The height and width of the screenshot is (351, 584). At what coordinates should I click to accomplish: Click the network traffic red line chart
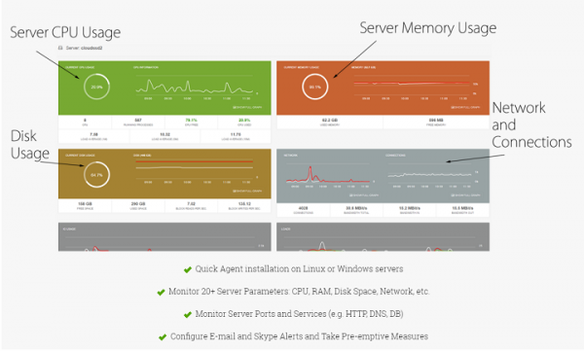point(327,174)
